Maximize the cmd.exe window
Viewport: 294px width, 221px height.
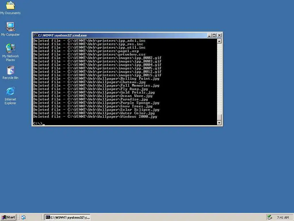(x=214, y=35)
